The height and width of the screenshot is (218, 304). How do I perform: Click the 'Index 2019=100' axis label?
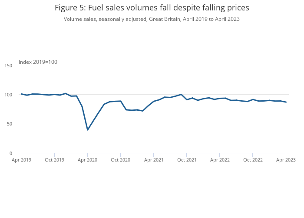point(38,62)
